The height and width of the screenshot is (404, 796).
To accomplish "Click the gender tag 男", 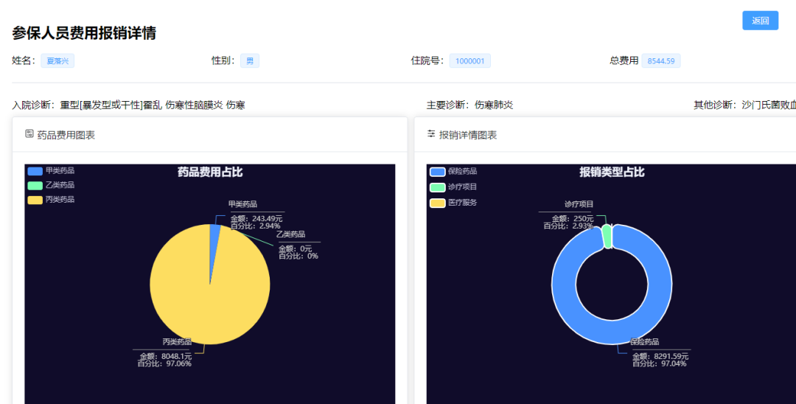I will (x=249, y=61).
